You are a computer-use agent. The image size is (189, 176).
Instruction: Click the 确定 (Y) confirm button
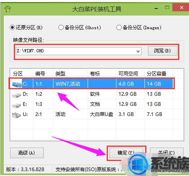click(126, 153)
